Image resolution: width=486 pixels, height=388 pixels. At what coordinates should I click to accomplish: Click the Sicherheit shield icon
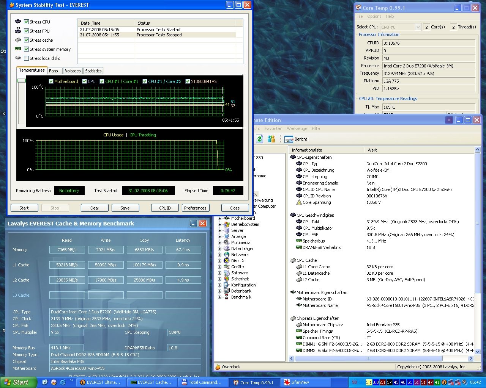(227, 279)
